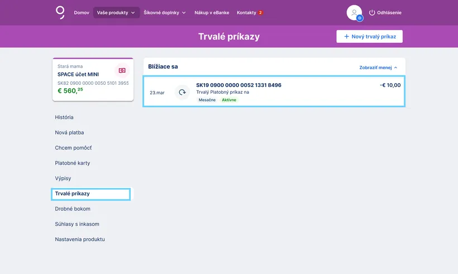This screenshot has width=458, height=274.
Task: Open the user profile avatar
Action: pos(354,12)
